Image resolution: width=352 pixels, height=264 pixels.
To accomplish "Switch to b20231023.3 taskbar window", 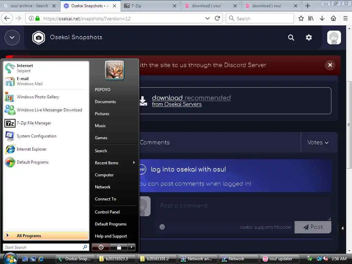I will coord(116,259).
